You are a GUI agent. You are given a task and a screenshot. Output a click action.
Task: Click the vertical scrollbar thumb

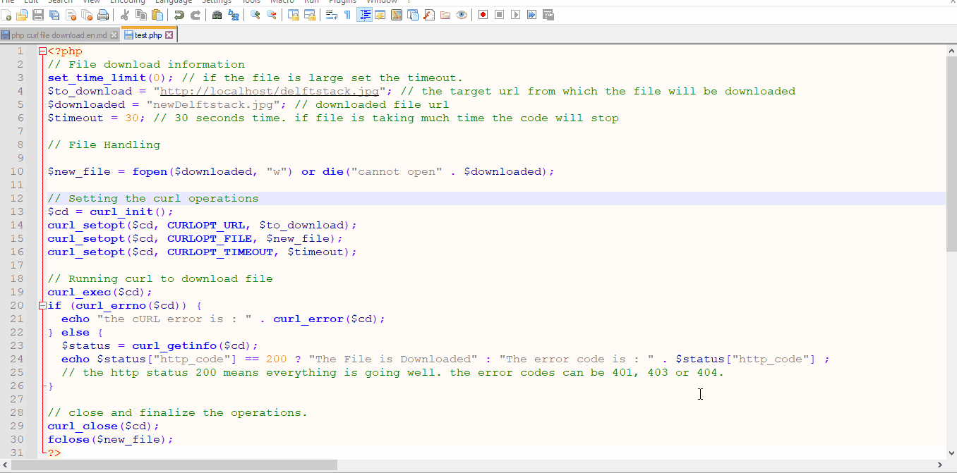click(951, 153)
